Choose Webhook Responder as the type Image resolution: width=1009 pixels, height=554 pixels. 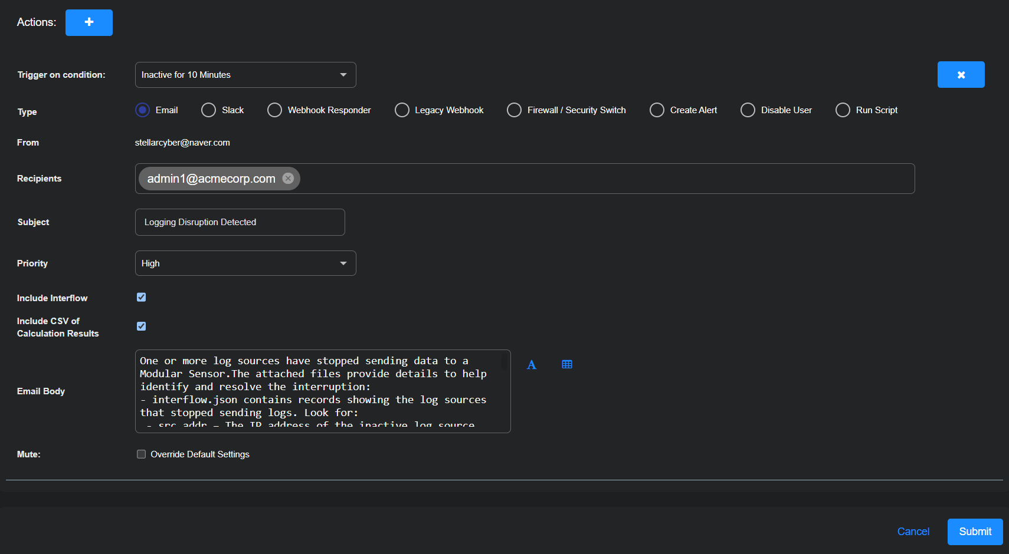pyautogui.click(x=274, y=110)
